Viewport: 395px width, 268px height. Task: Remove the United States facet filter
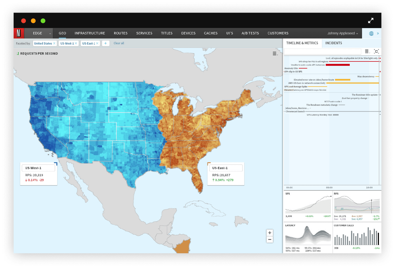click(x=54, y=43)
